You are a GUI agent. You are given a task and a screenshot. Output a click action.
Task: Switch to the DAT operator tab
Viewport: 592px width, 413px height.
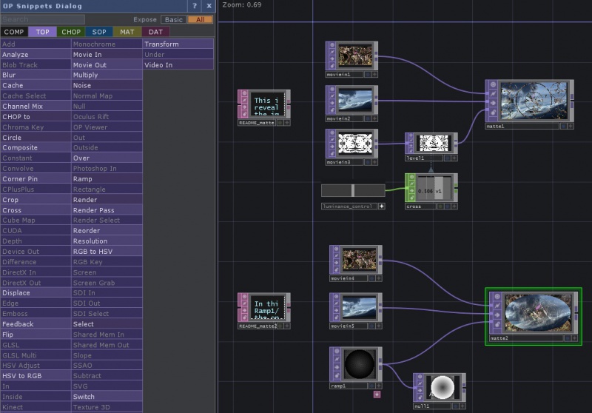[x=155, y=32]
